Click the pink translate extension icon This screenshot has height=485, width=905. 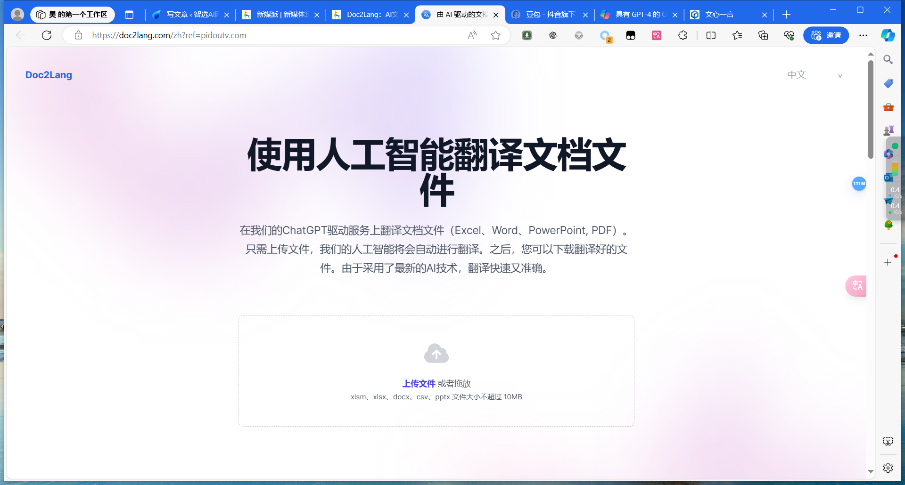(657, 35)
